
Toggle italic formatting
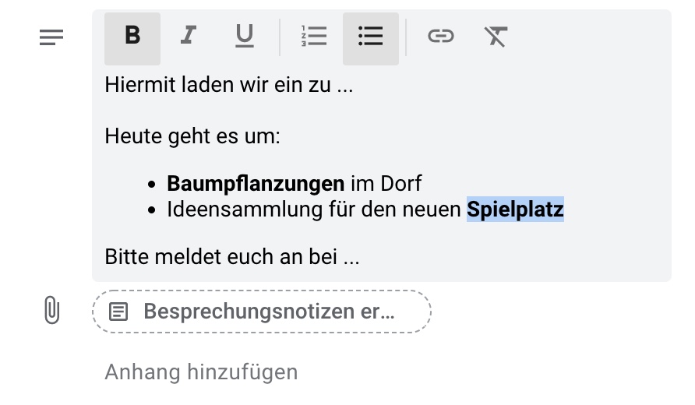189,36
